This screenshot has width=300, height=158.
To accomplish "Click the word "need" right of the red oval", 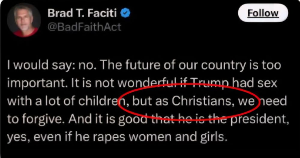I will (274, 101).
